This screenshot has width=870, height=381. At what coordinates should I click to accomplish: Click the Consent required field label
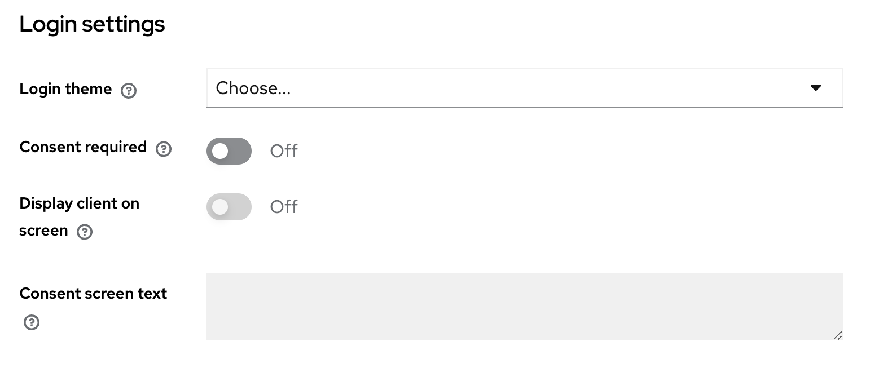click(x=83, y=147)
